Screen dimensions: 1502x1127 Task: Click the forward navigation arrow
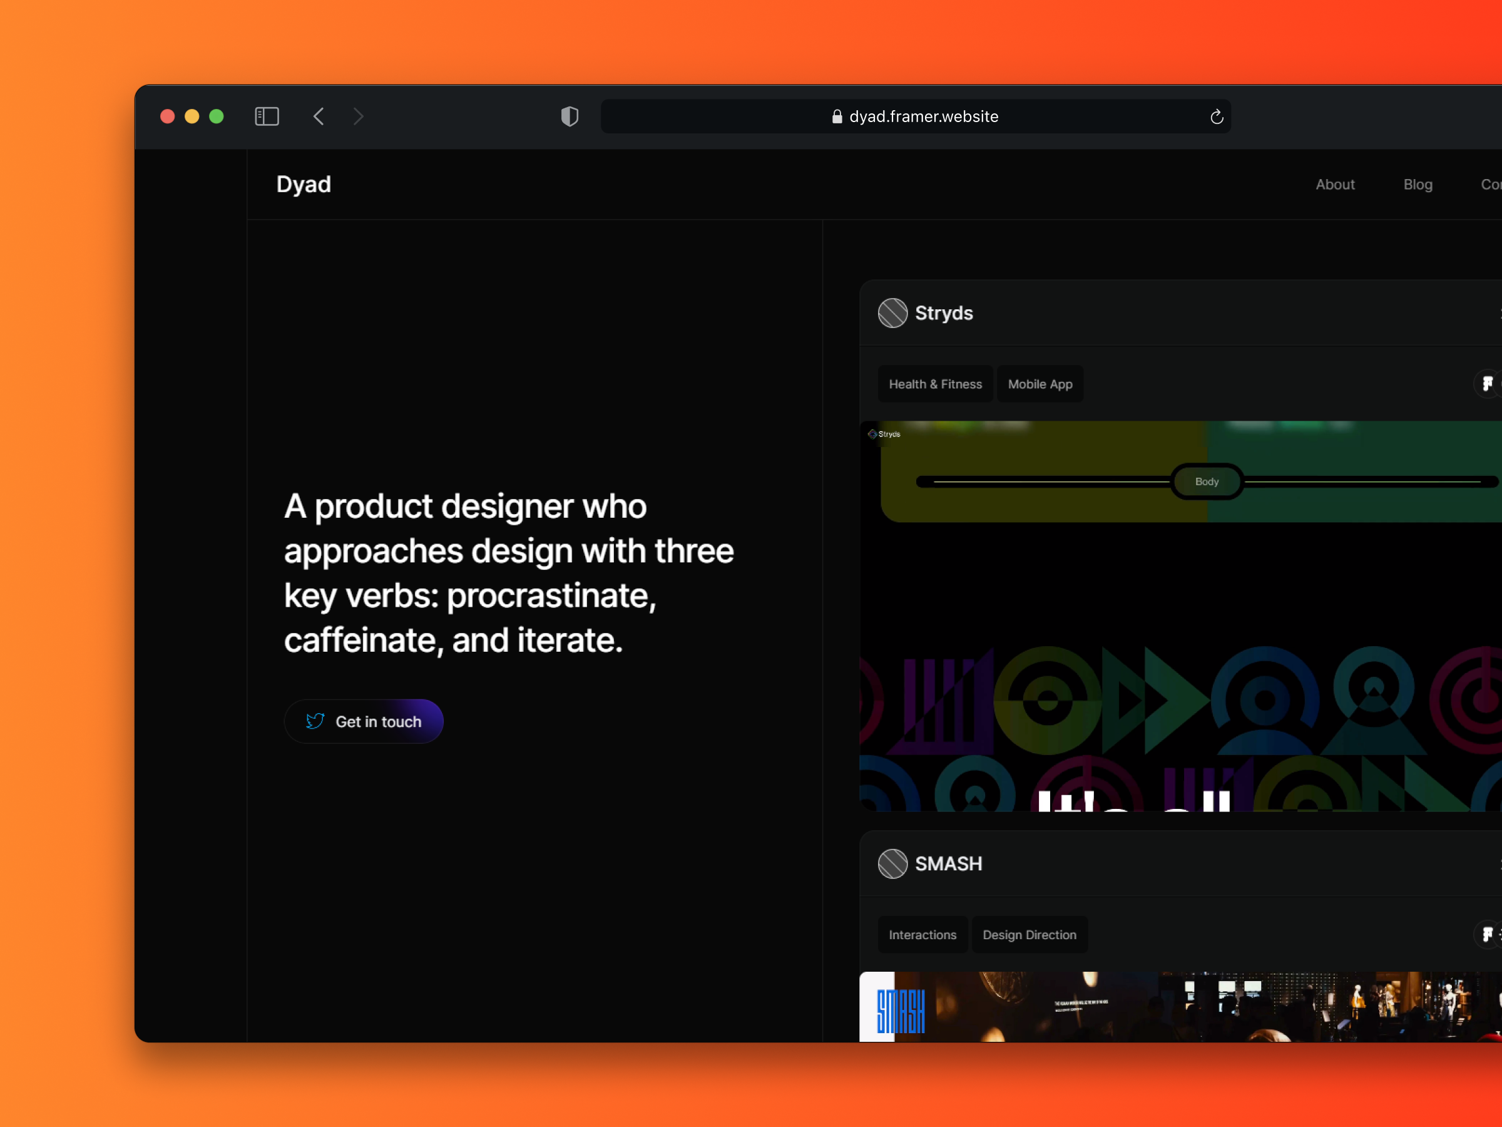click(359, 116)
